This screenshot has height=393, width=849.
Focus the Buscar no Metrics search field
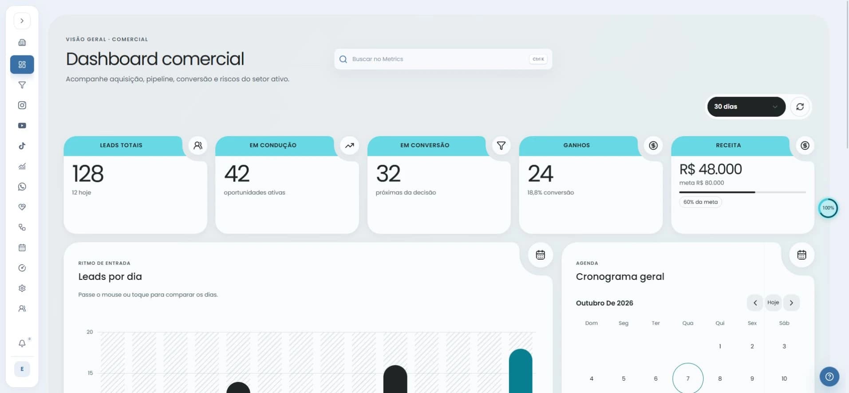(x=443, y=59)
